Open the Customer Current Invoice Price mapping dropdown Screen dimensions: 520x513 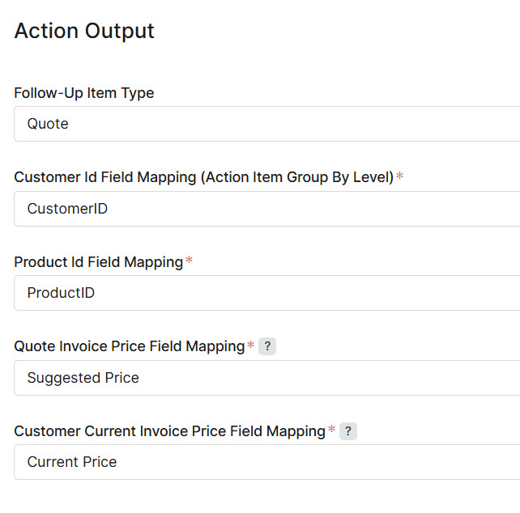pyautogui.click(x=267, y=462)
